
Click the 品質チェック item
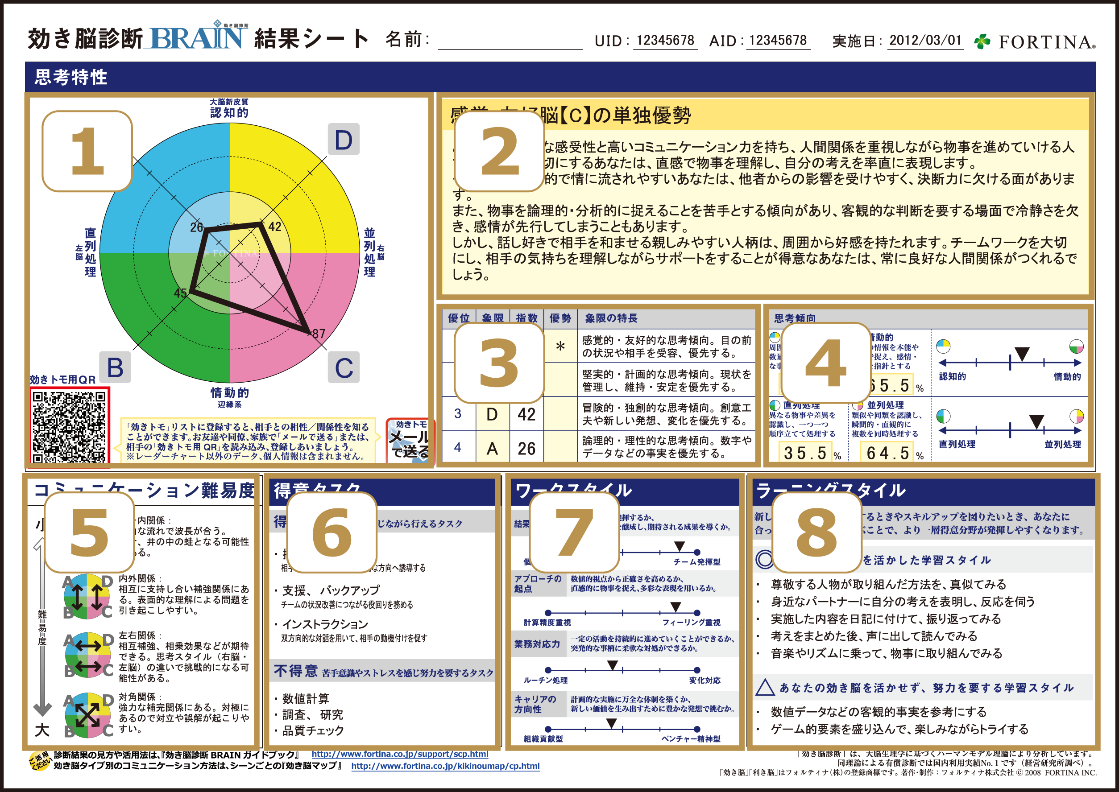tap(313, 730)
